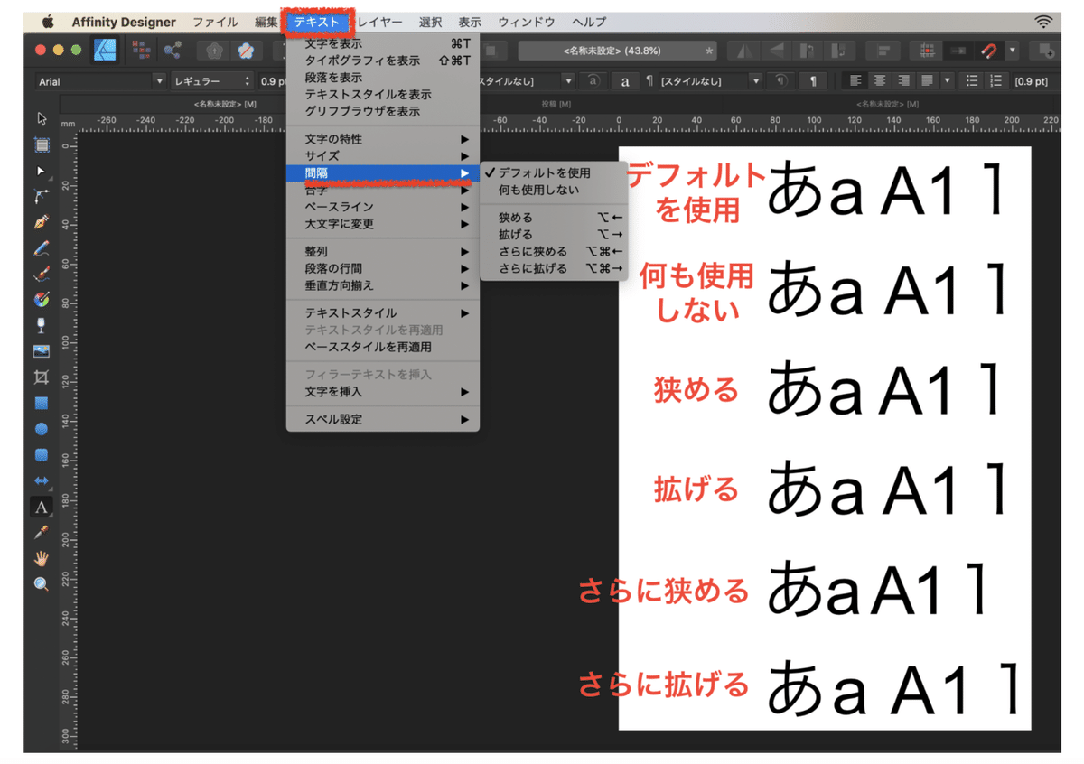Select the Rectangle tool

42,404
